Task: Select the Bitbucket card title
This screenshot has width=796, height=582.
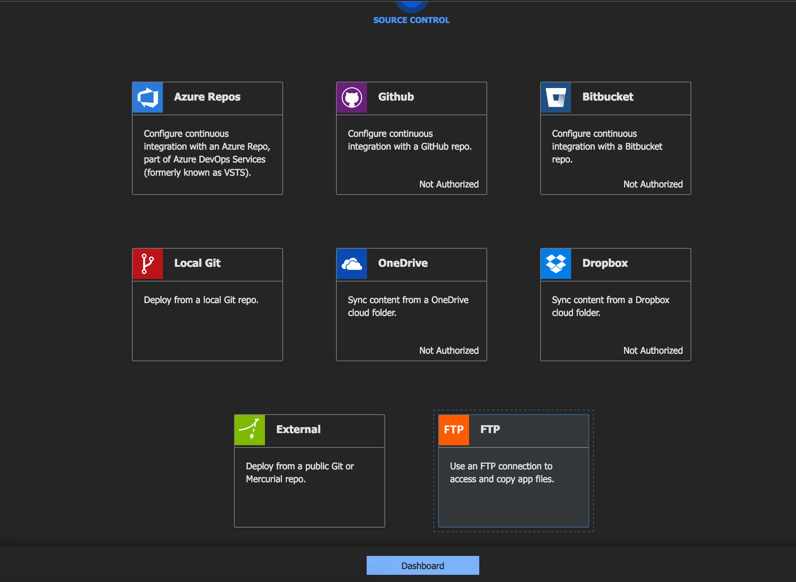Action: pyautogui.click(x=608, y=97)
